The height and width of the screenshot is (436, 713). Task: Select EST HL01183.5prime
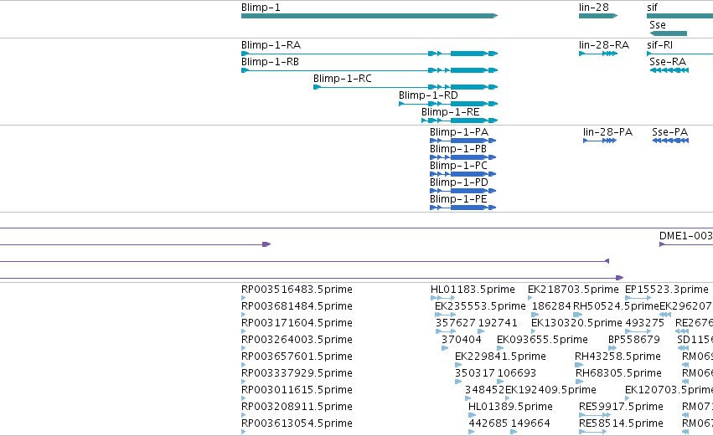(473, 290)
